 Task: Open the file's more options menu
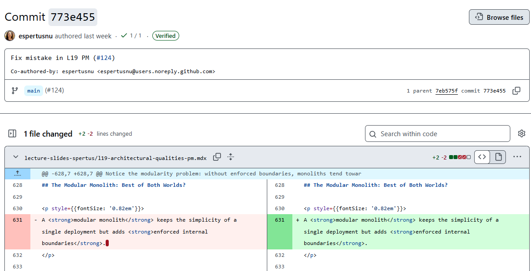517,157
